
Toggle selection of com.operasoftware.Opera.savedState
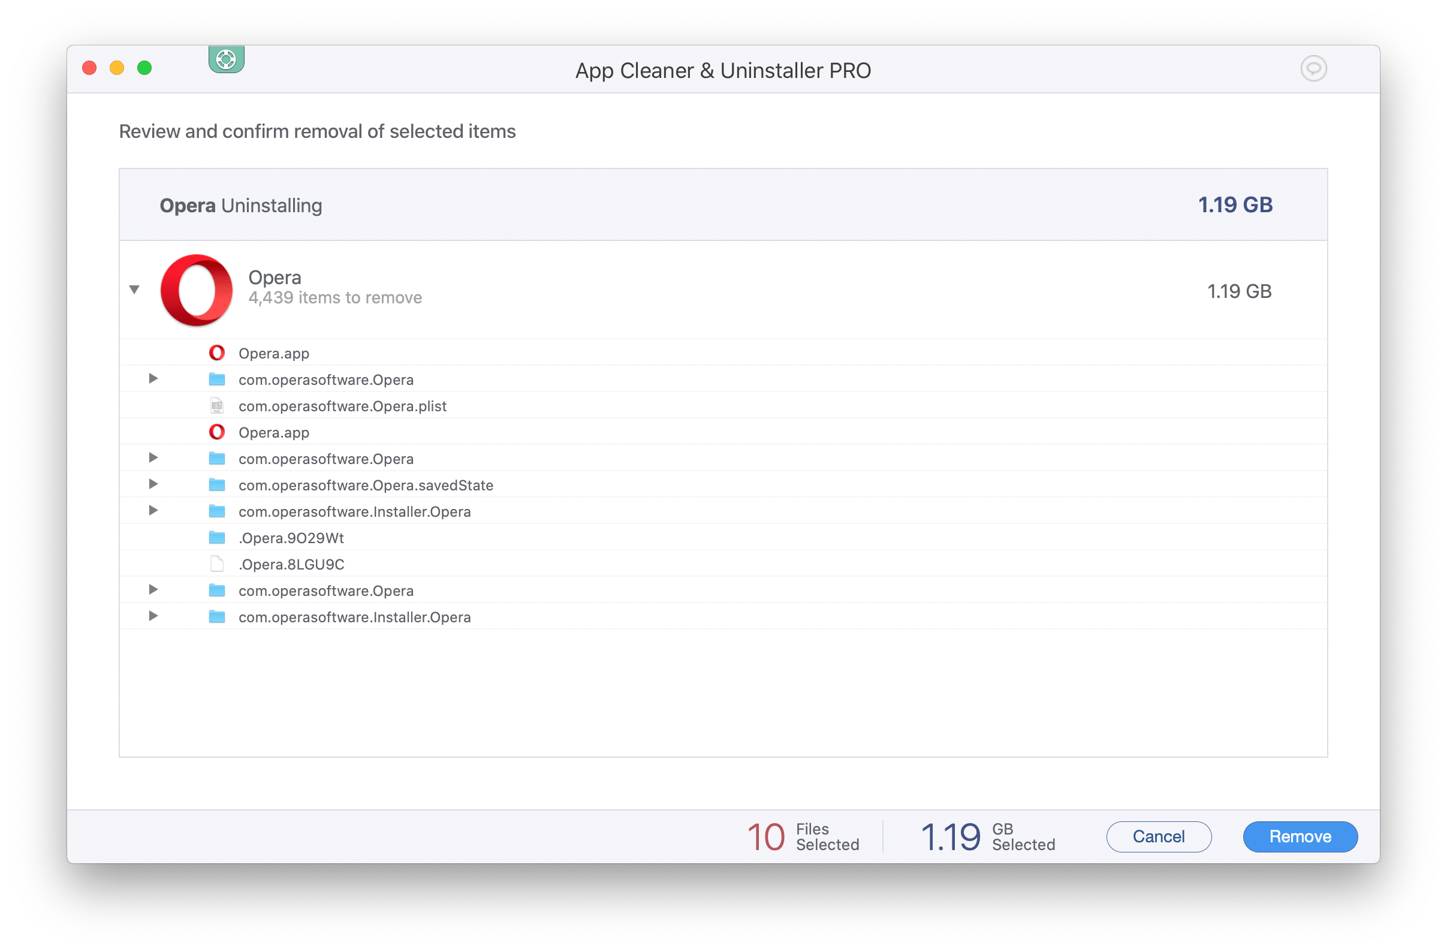[366, 484]
